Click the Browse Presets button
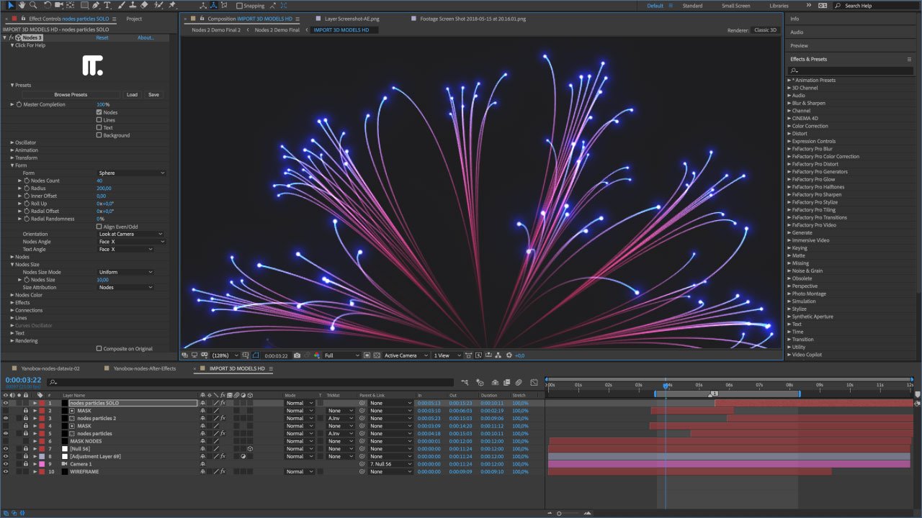Viewport: 922px width, 518px height. pyautogui.click(x=71, y=95)
